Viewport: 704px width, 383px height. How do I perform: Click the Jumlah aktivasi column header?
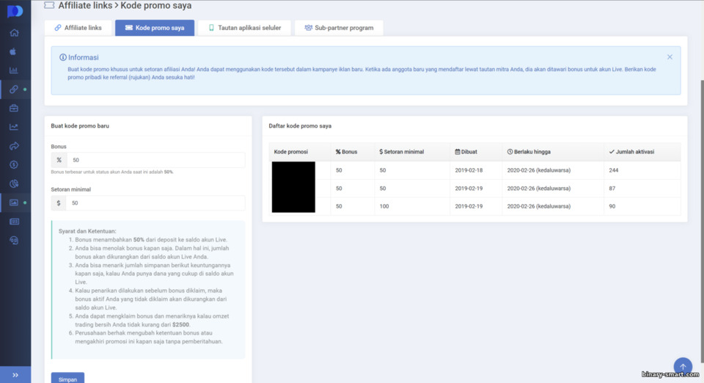point(631,152)
